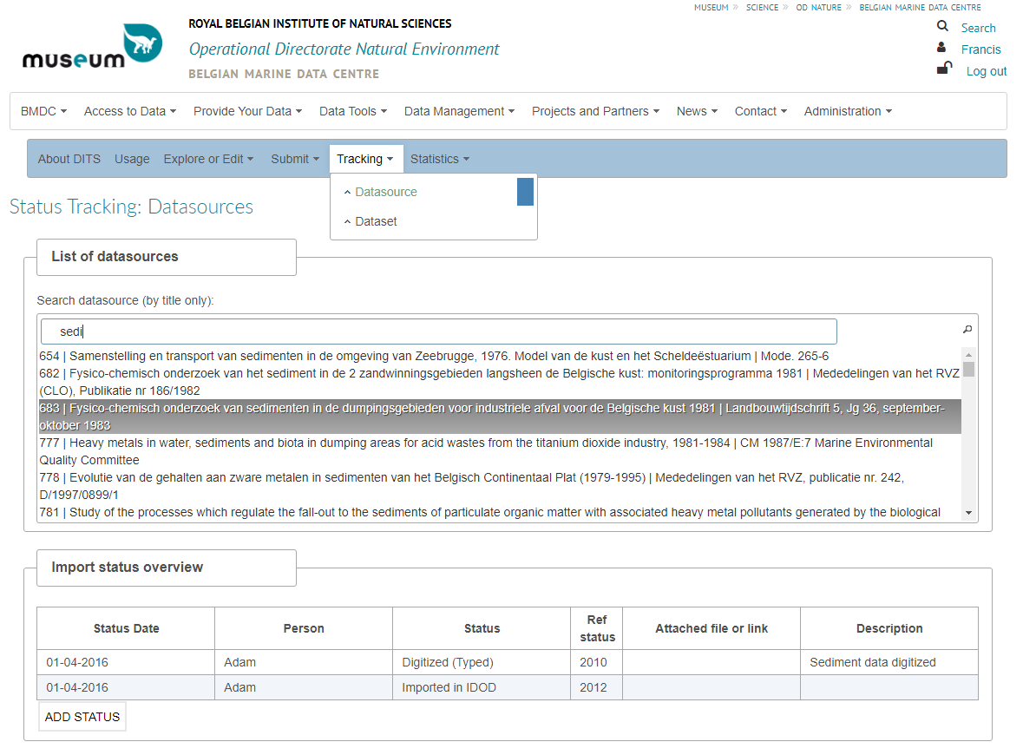Open the Explore or Edit submenu

click(x=208, y=159)
